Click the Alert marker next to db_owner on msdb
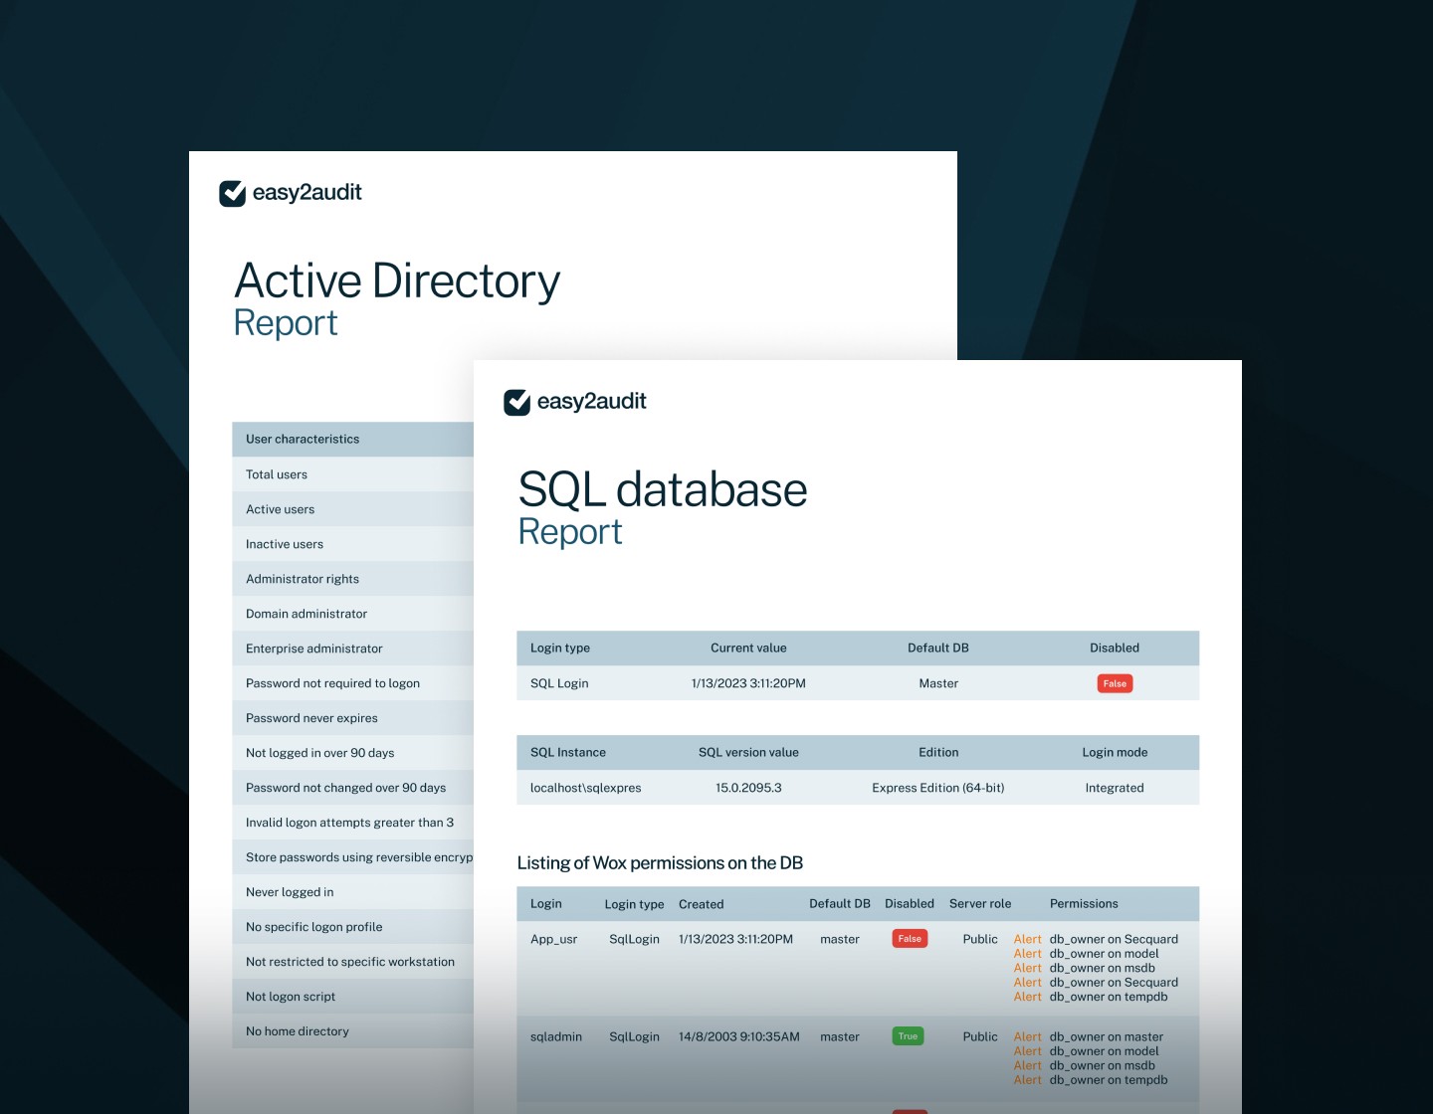The image size is (1433, 1114). [x=1027, y=967]
